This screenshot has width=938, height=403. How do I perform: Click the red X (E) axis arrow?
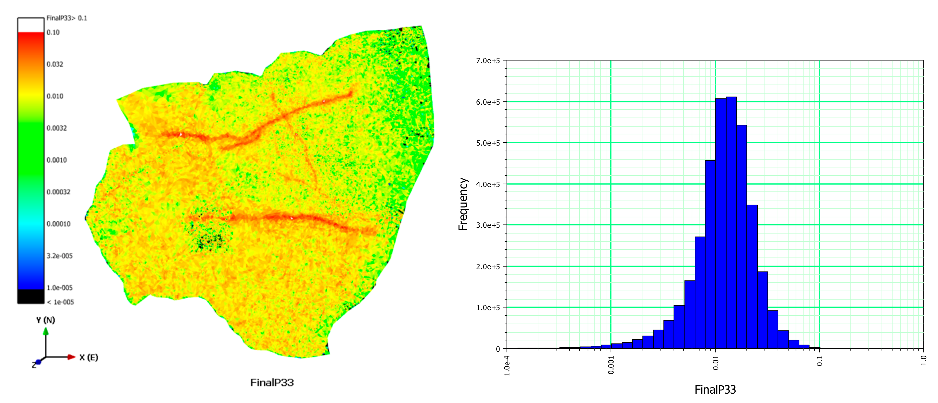pyautogui.click(x=71, y=357)
